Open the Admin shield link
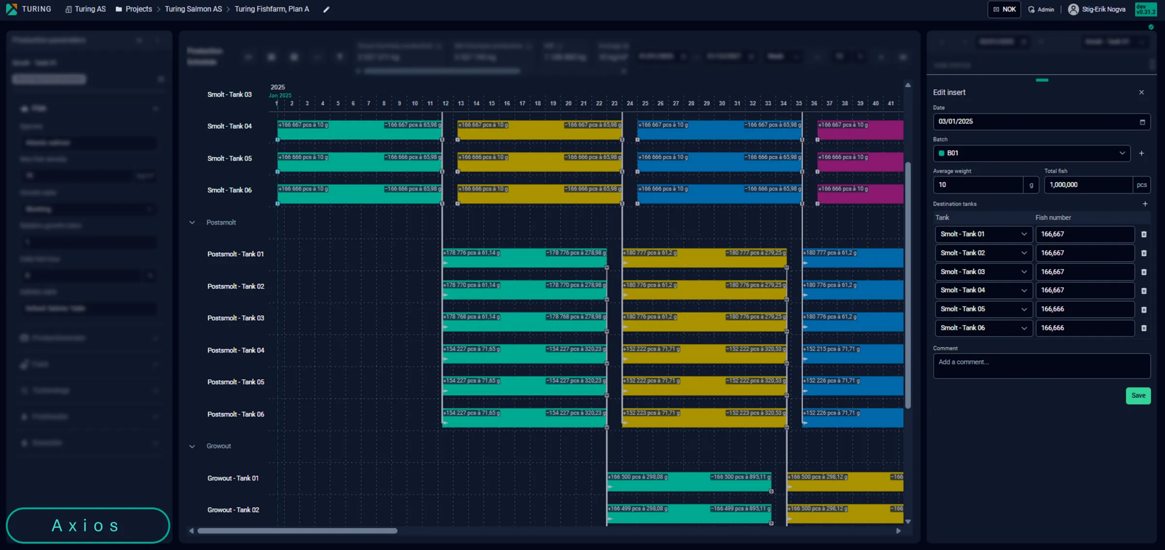This screenshot has height=550, width=1165. [x=1041, y=9]
